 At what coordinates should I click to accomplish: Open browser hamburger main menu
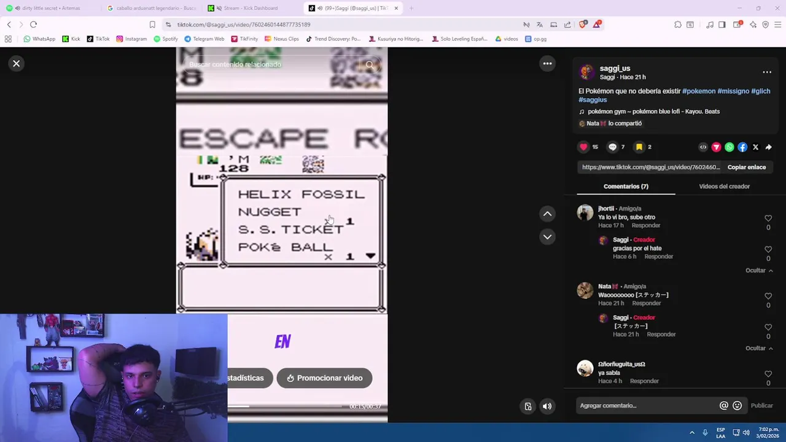778,25
